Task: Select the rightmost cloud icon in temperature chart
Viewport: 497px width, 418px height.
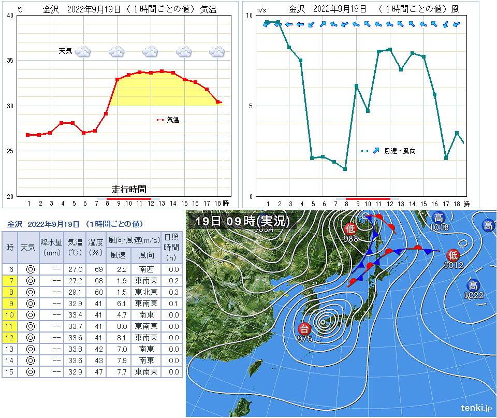Action: (x=217, y=51)
